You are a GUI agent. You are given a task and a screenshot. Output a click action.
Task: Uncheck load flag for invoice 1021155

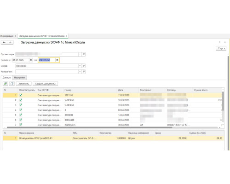(x=21, y=95)
